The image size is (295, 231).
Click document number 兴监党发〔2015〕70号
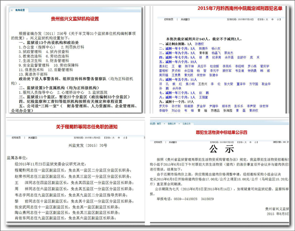tap(88, 145)
